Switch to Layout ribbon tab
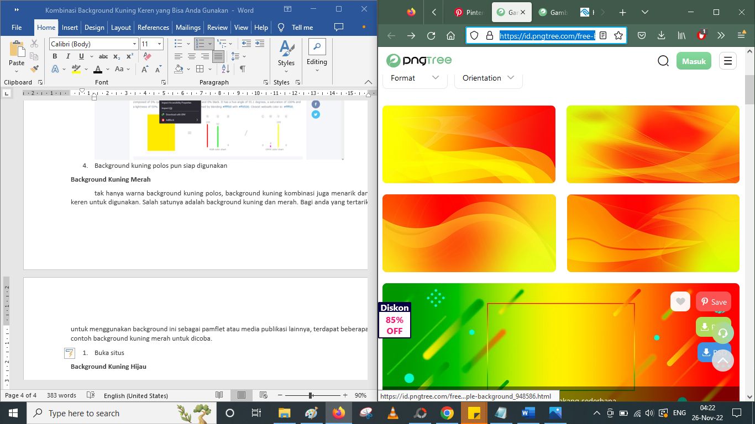 point(121,27)
